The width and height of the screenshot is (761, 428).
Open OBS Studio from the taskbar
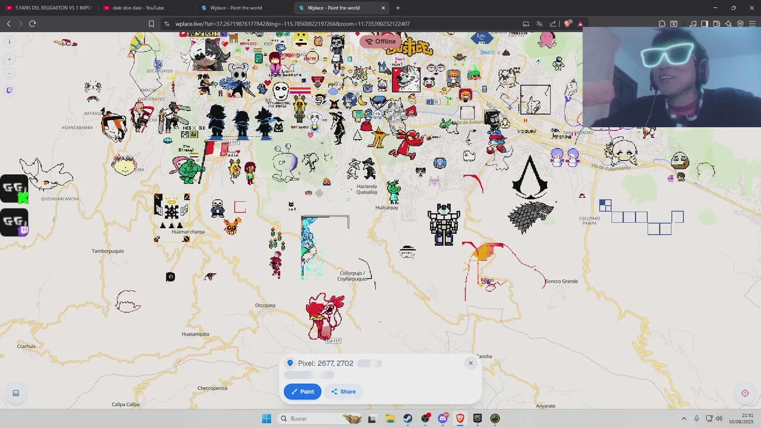coord(425,418)
